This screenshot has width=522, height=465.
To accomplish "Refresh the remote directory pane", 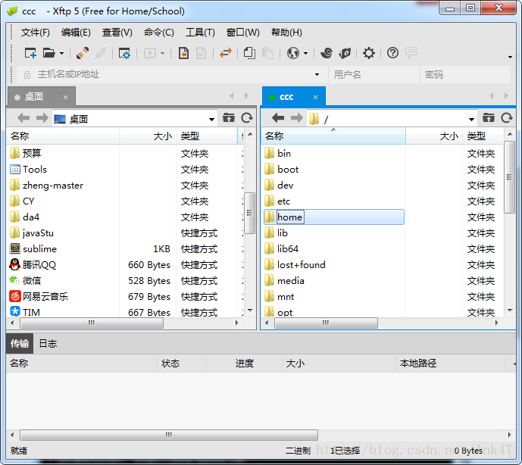I will tap(507, 118).
